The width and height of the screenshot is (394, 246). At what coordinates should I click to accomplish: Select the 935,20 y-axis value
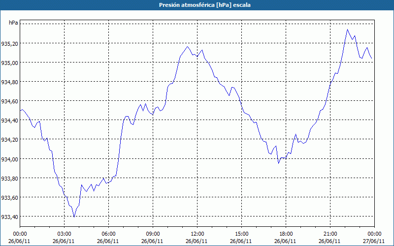click(x=9, y=44)
